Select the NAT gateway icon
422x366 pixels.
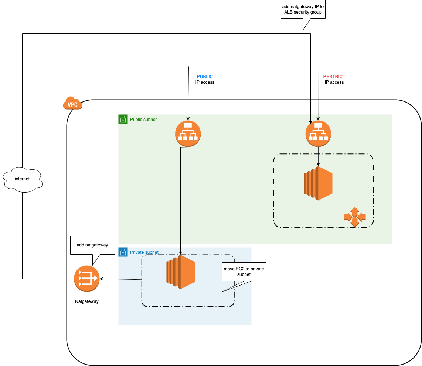point(87,279)
